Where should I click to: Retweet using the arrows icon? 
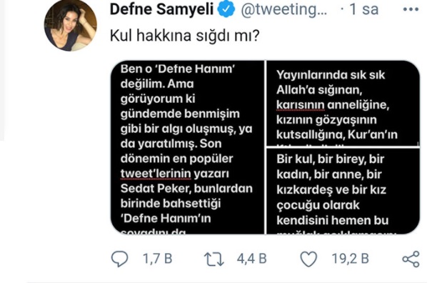214,259
